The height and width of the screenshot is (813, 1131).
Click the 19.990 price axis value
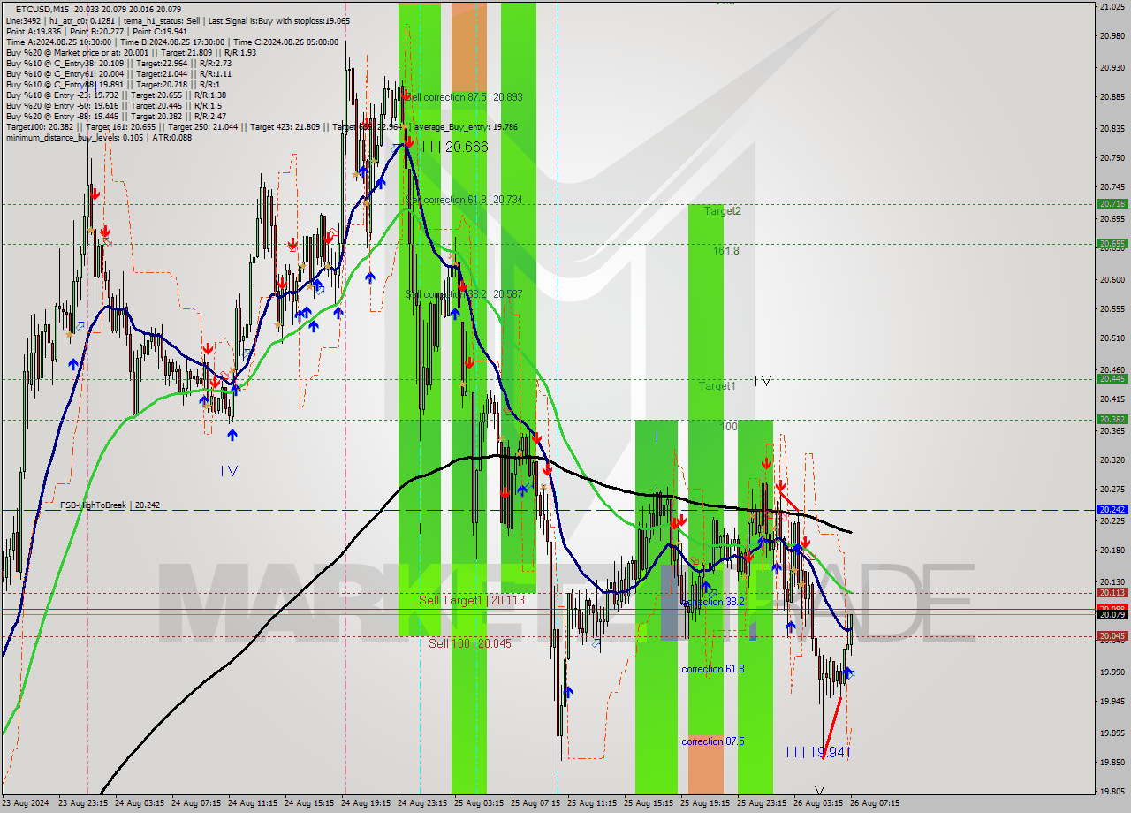coord(1112,672)
